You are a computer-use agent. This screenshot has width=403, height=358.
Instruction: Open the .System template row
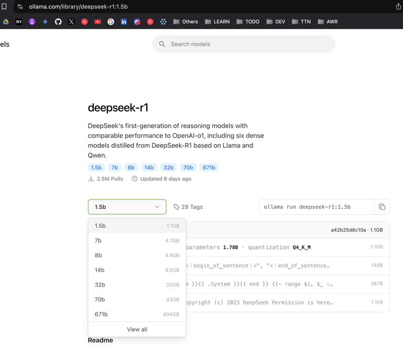[x=288, y=284]
